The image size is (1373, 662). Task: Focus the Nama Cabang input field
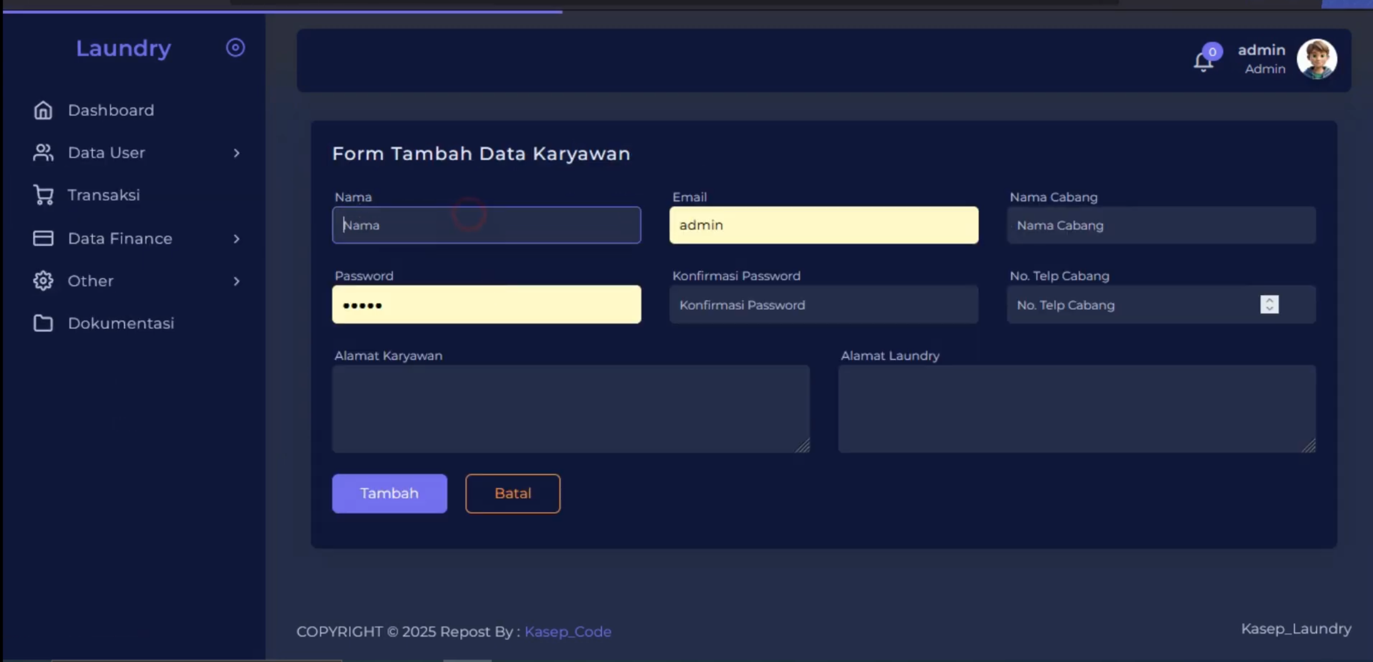[1161, 225]
